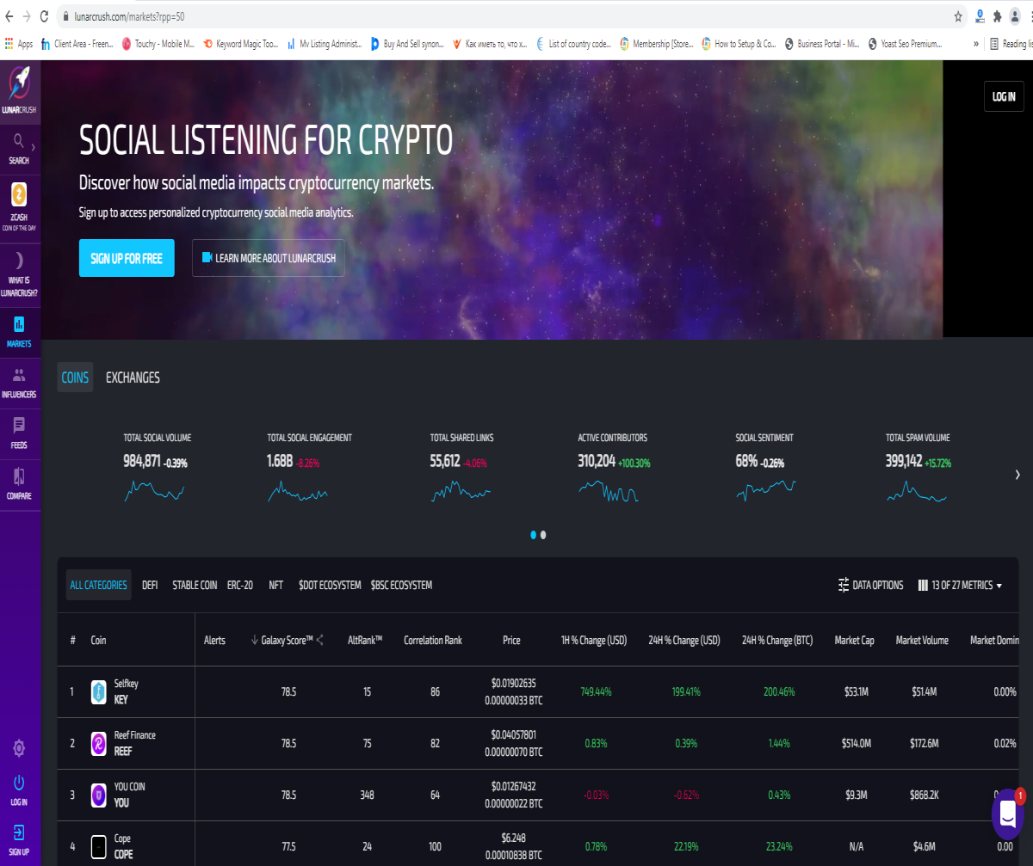This screenshot has width=1033, height=866.
Task: Sort by Market Volume column header
Action: [922, 640]
